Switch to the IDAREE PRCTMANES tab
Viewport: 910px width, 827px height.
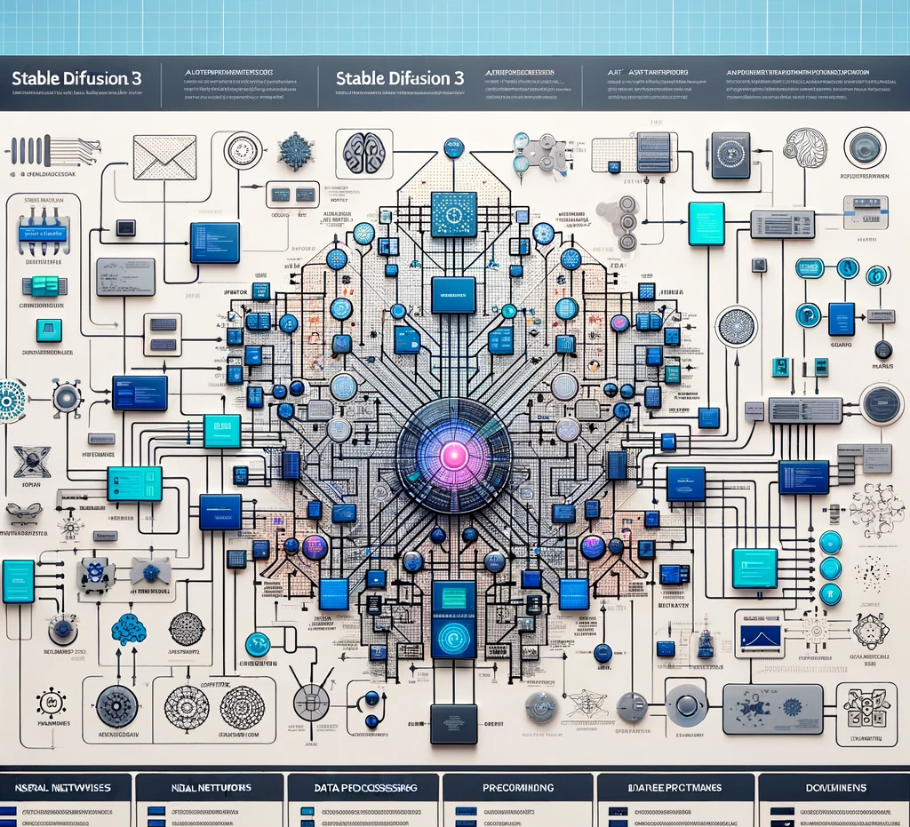pos(675,788)
